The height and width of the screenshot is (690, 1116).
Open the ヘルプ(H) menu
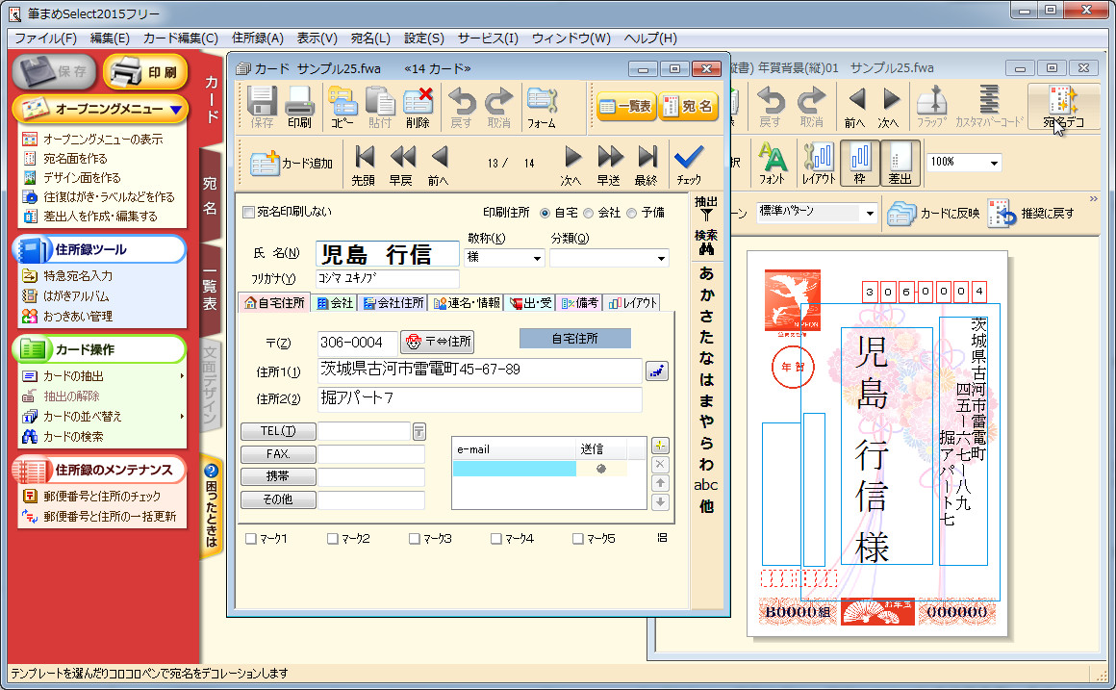point(649,38)
